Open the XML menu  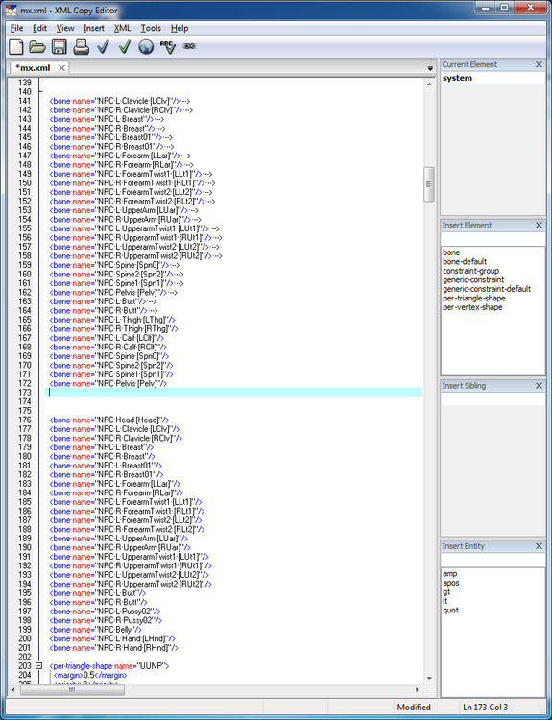[x=122, y=28]
